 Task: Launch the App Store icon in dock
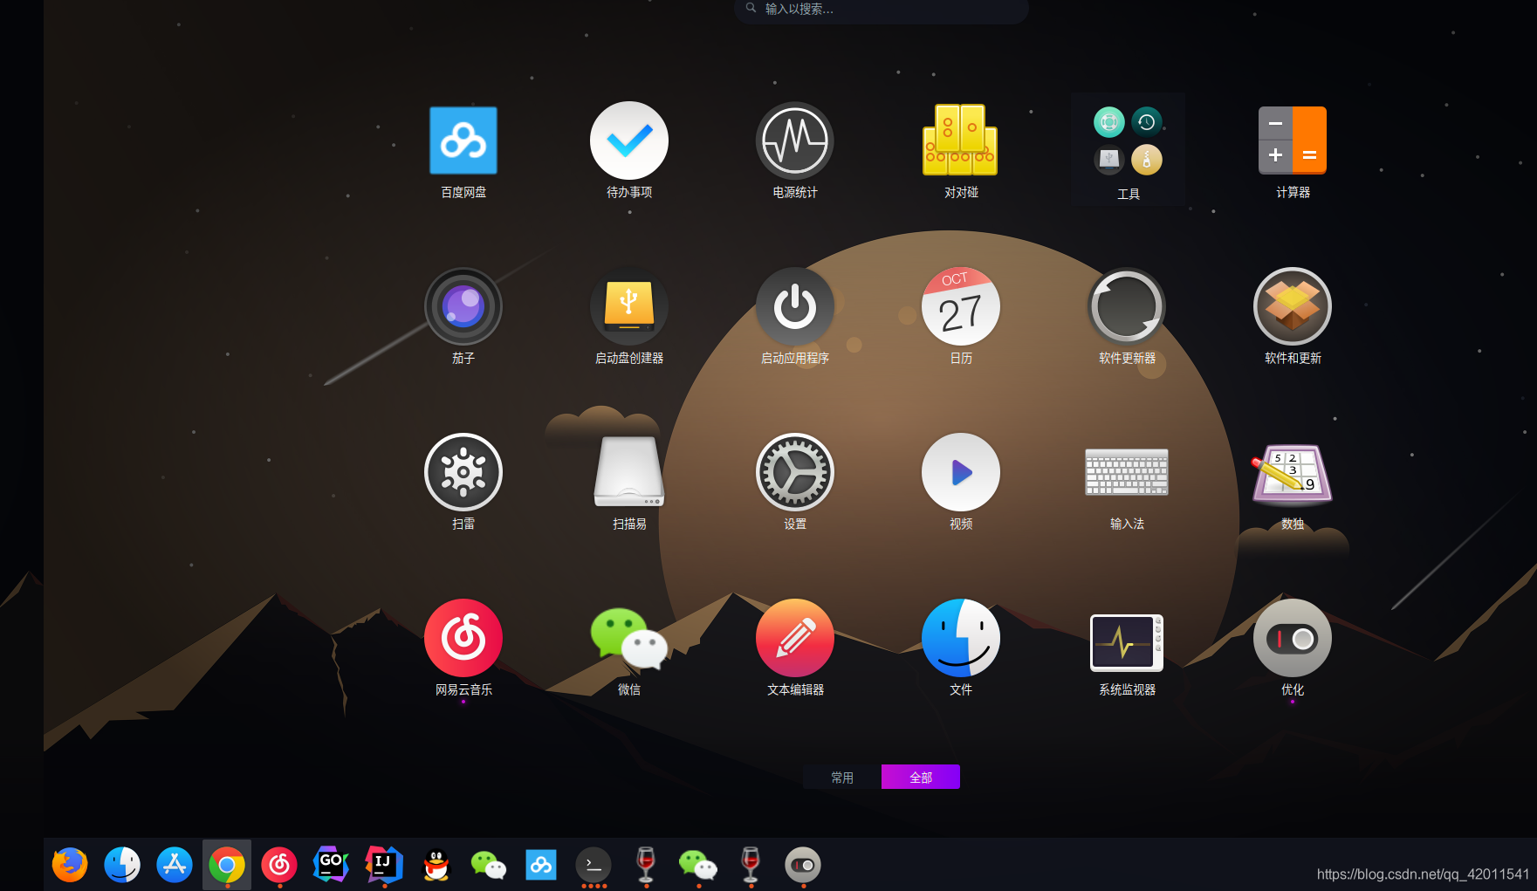pyautogui.click(x=175, y=865)
